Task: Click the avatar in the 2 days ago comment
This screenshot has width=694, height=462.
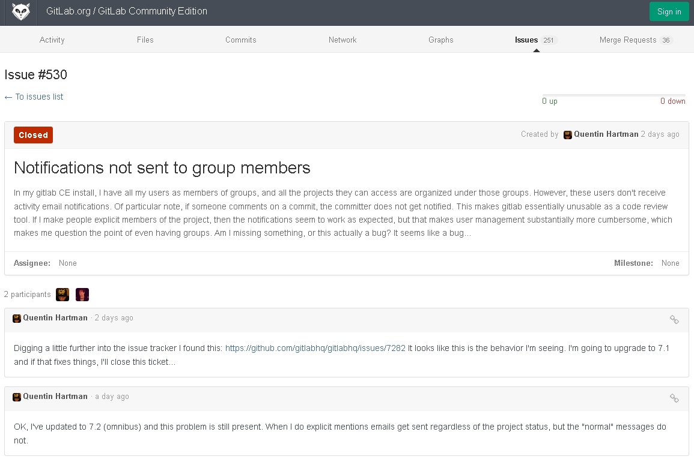Action: [x=17, y=319]
